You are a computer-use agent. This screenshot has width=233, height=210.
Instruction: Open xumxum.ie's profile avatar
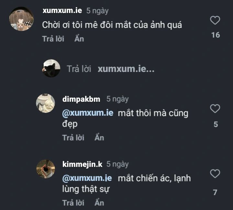(21, 19)
